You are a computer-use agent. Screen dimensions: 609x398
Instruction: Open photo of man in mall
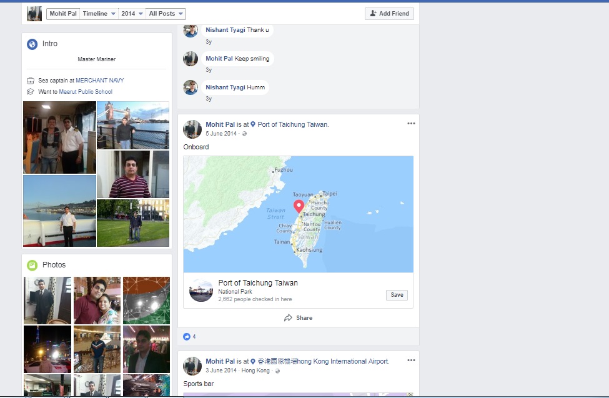click(x=97, y=349)
